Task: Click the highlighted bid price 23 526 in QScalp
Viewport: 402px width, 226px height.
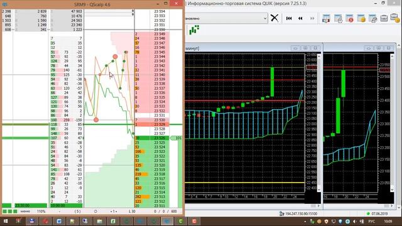Action: [160, 138]
